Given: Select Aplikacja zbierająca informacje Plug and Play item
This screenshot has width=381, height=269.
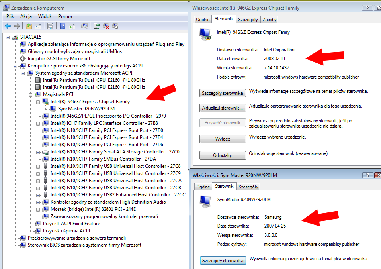Looking at the screenshot, I should (106, 44).
